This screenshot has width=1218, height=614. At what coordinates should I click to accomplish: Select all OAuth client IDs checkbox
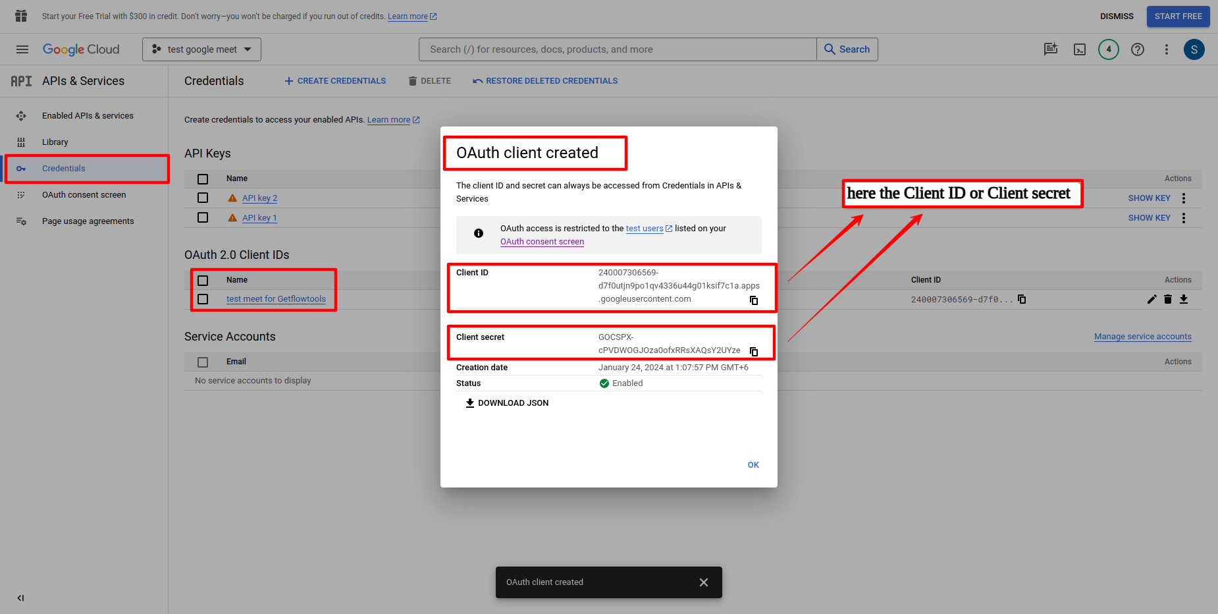(203, 281)
